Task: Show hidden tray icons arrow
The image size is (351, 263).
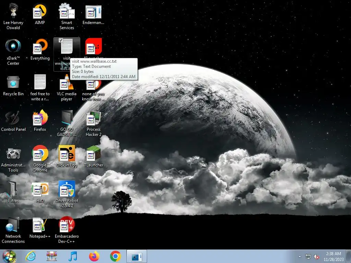Action: [x=300, y=256]
